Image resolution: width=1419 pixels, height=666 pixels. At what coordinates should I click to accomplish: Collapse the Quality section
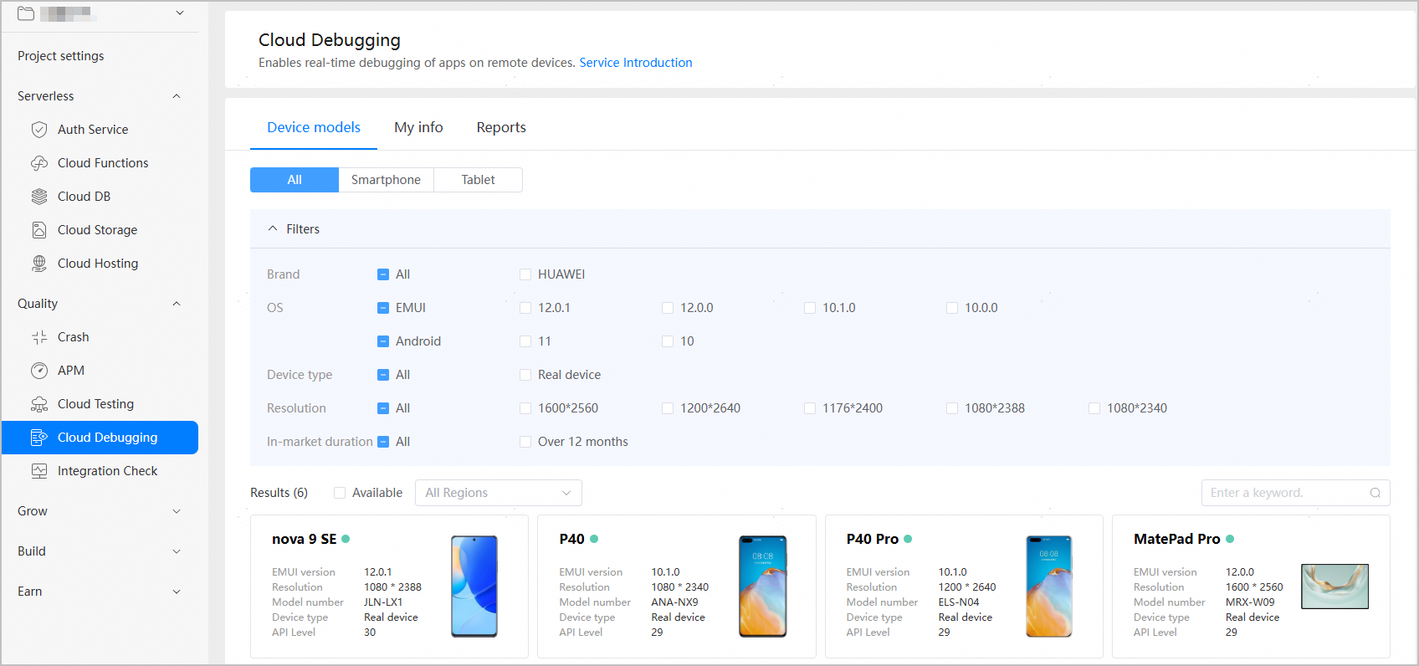(177, 304)
